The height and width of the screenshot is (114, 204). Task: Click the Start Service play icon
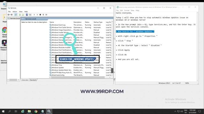click(34, 15)
